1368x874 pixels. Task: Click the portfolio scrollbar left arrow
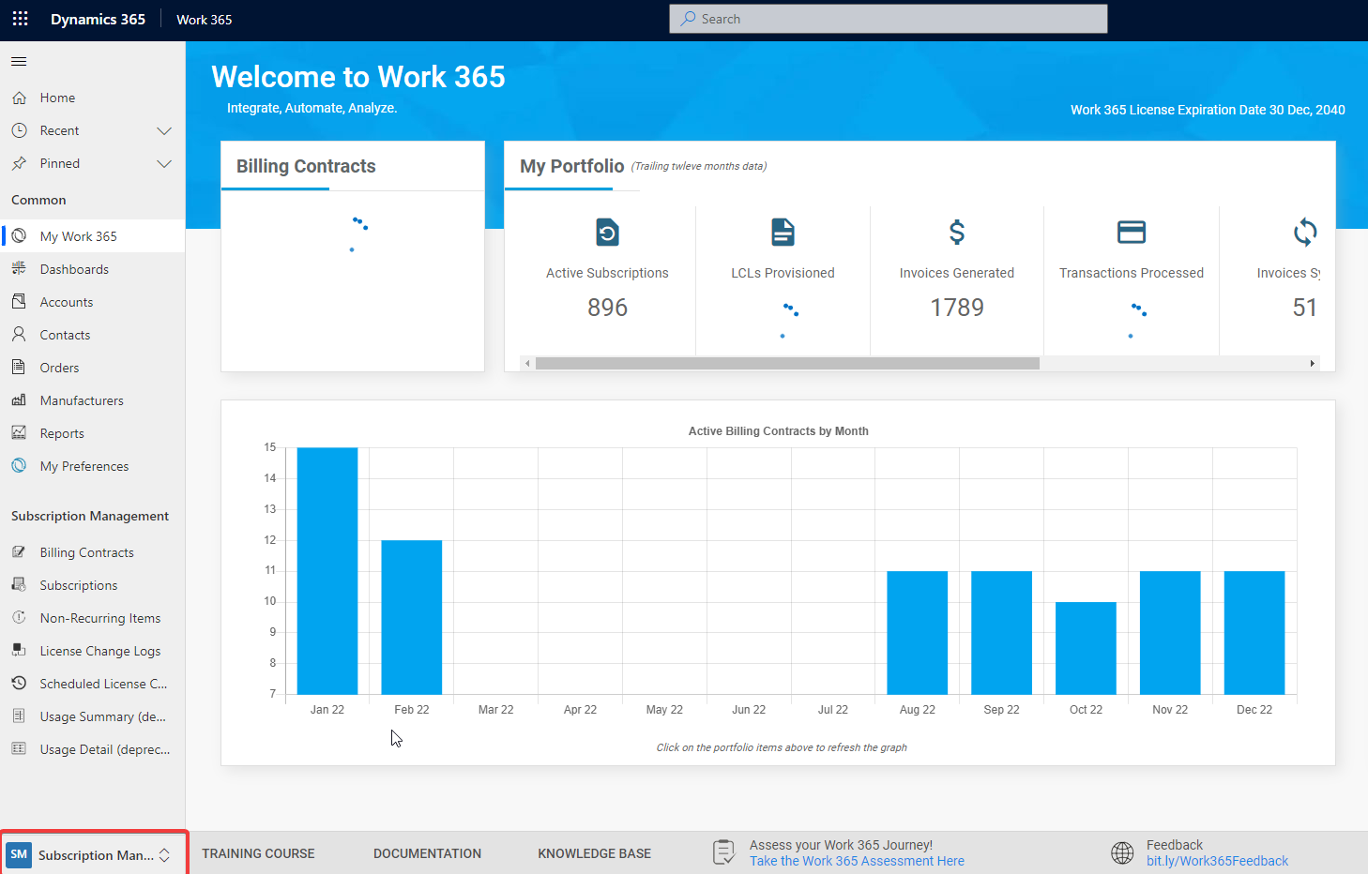tap(527, 363)
